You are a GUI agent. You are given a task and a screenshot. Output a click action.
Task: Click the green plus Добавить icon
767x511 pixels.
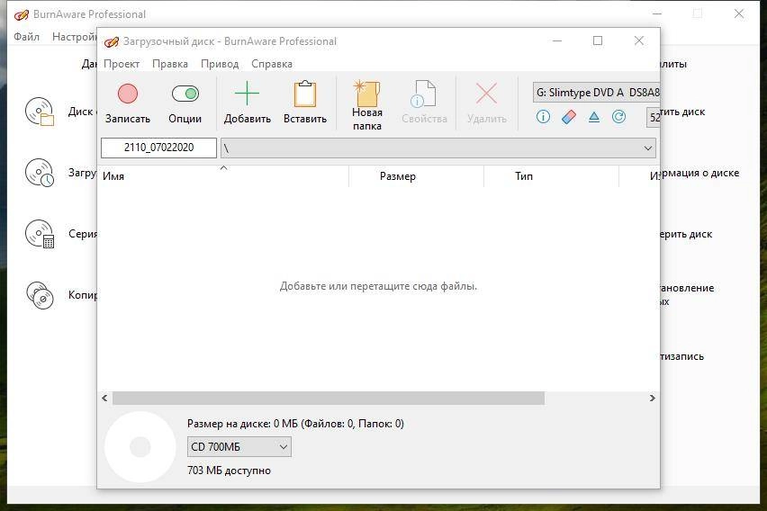click(247, 94)
